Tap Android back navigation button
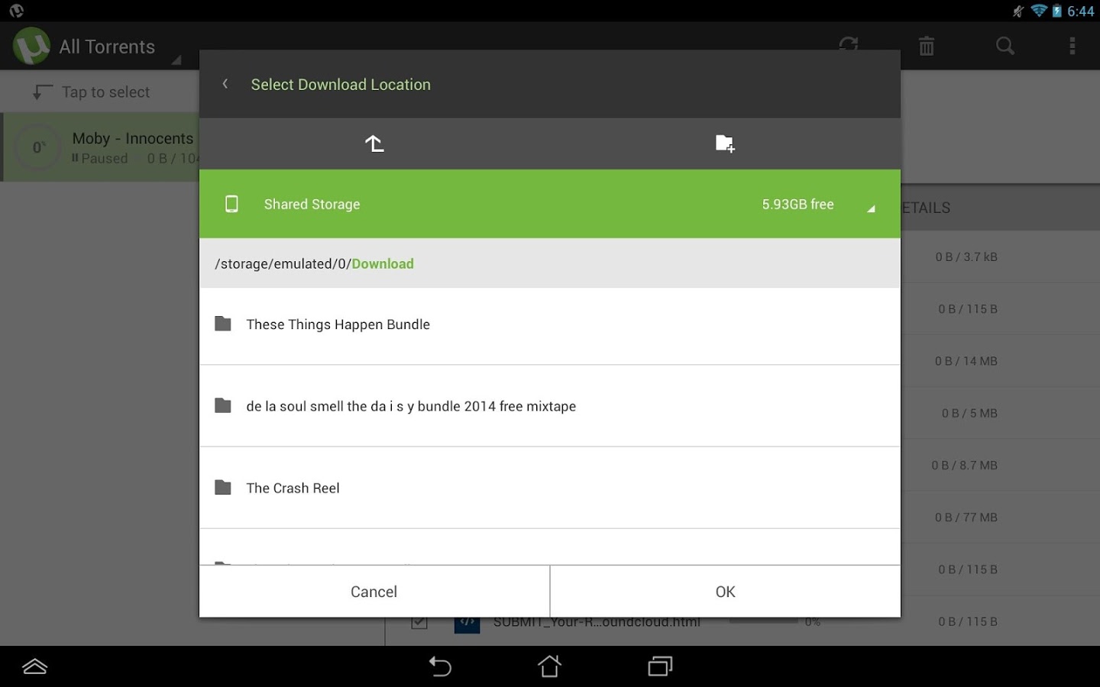Image resolution: width=1100 pixels, height=687 pixels. click(x=440, y=666)
